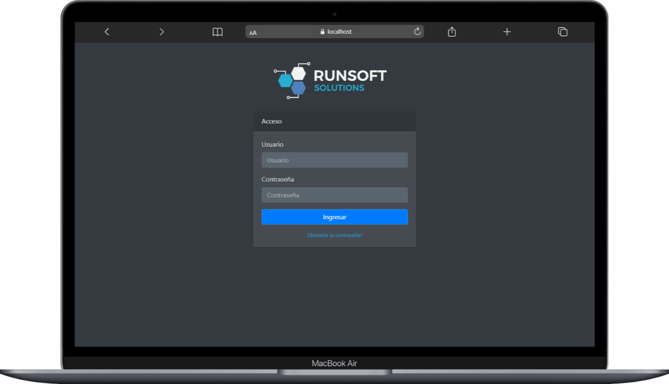Focus the Usuario input field
Screen dimensions: 669x384
(x=334, y=160)
